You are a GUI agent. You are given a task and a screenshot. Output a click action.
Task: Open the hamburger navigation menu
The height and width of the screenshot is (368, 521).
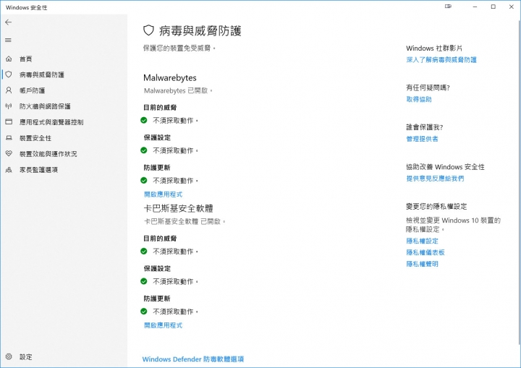tap(8, 40)
